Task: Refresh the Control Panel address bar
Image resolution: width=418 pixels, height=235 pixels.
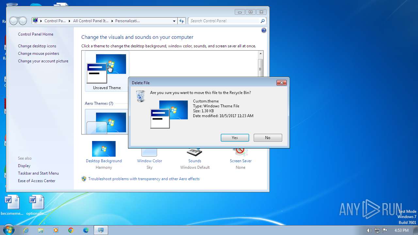Action: pyautogui.click(x=182, y=21)
